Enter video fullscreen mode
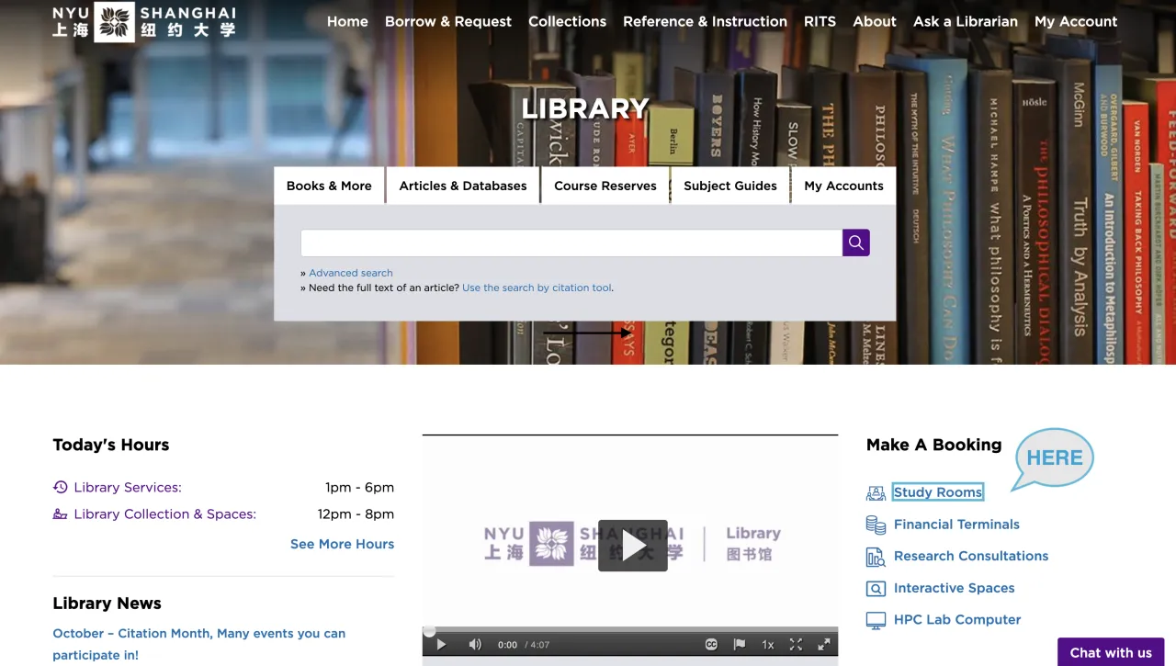This screenshot has width=1176, height=666. click(x=824, y=645)
